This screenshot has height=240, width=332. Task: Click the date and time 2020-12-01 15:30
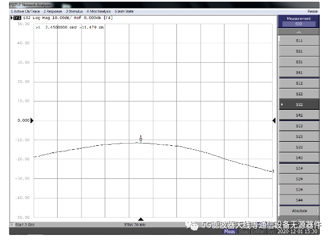point(297,232)
